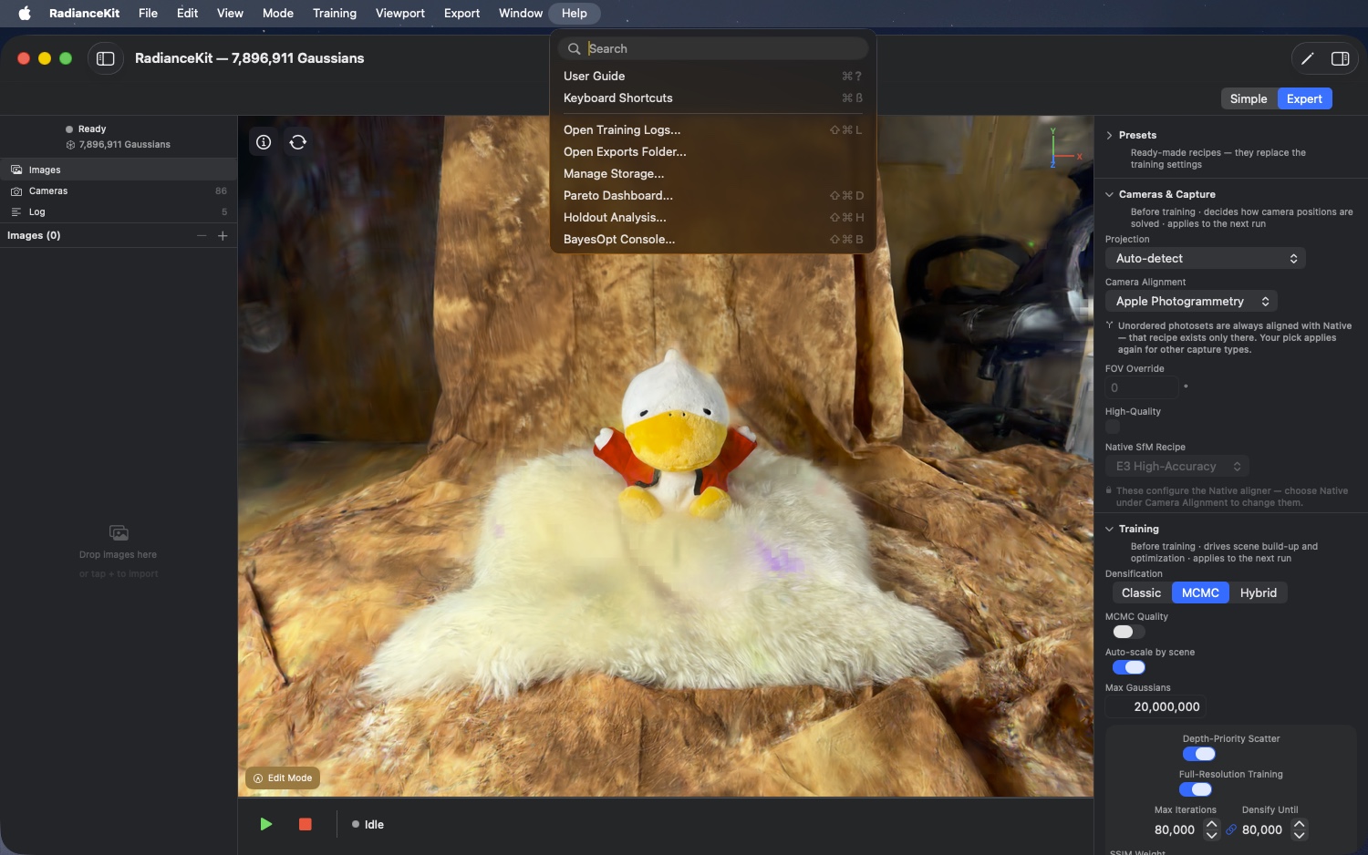Image resolution: width=1368 pixels, height=855 pixels.
Task: Add images with plus icon
Action: tap(223, 236)
